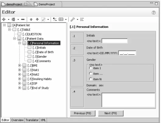Collapse the [.1]TABLE tree node
This screenshot has height=123, width=161.
[x=9, y=30]
